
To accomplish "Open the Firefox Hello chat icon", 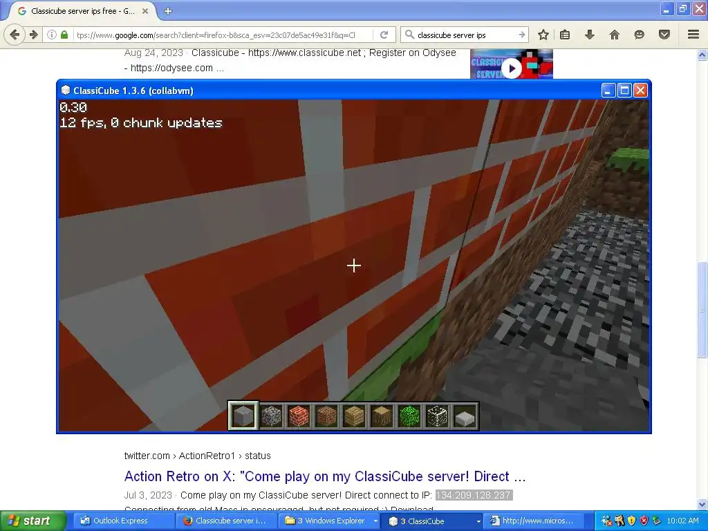I will pyautogui.click(x=639, y=35).
